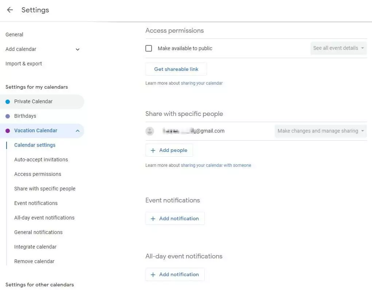Check the Make available to public box
Image resolution: width=372 pixels, height=290 pixels.
[x=149, y=48]
